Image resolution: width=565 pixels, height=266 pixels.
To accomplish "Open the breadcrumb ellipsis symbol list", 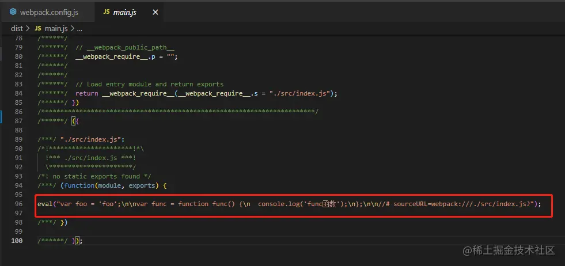I will click(x=80, y=28).
